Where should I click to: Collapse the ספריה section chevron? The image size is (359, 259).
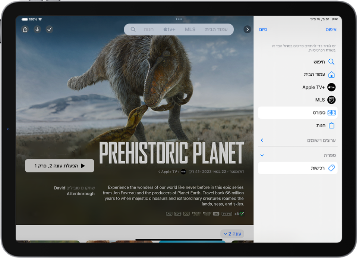(x=262, y=155)
